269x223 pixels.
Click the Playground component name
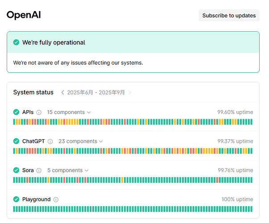point(36,199)
